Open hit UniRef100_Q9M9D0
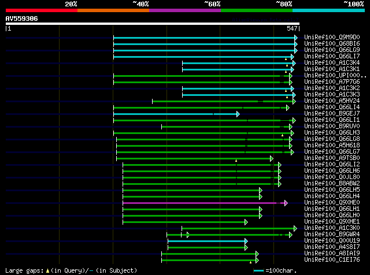This screenshot has height=275, width=370. tap(332, 38)
